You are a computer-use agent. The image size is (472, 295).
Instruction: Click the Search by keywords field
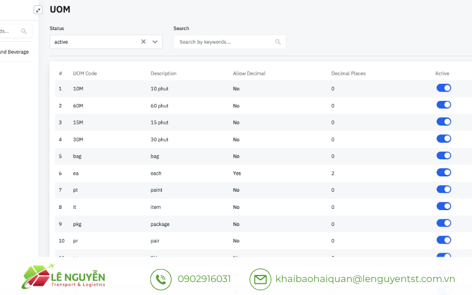[230, 42]
